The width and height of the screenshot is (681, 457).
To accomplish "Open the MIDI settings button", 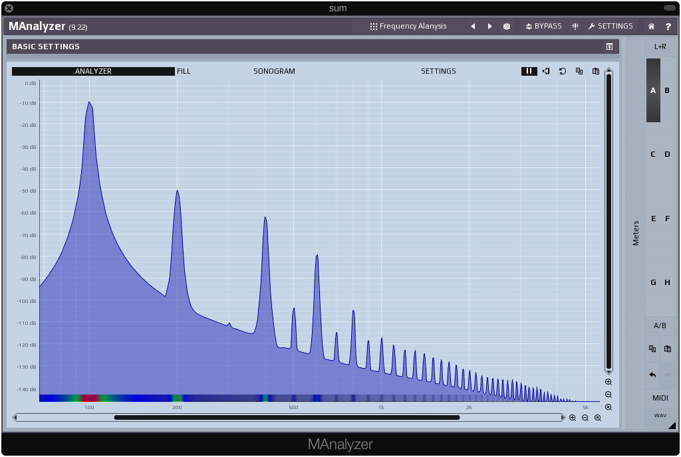I will coord(660,398).
